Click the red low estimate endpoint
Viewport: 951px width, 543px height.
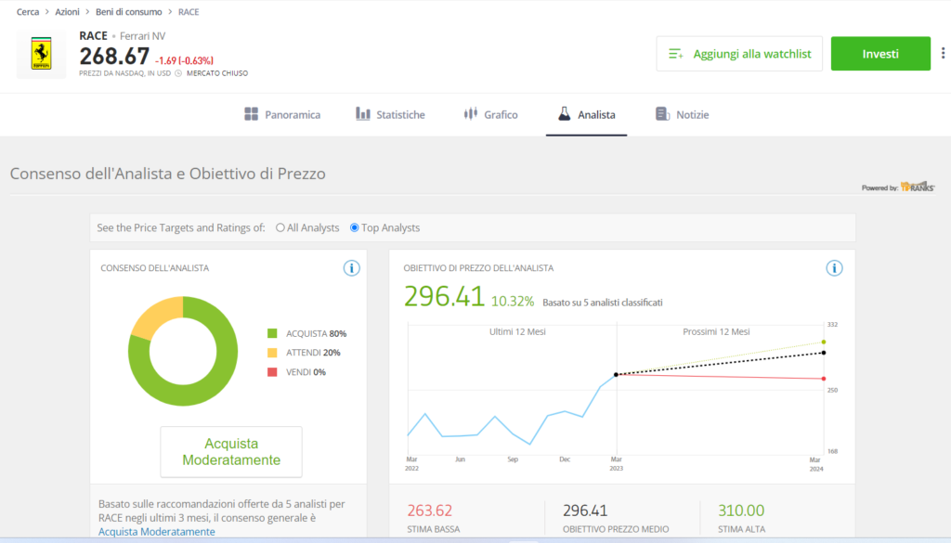click(x=824, y=379)
